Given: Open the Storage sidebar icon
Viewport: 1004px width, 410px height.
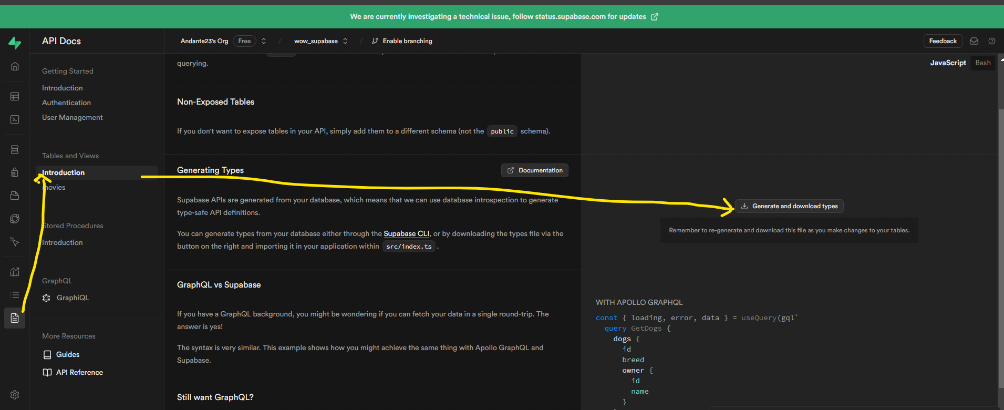Looking at the screenshot, I should [x=15, y=196].
